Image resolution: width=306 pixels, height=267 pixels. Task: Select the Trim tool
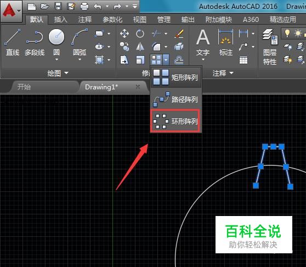(x=156, y=33)
